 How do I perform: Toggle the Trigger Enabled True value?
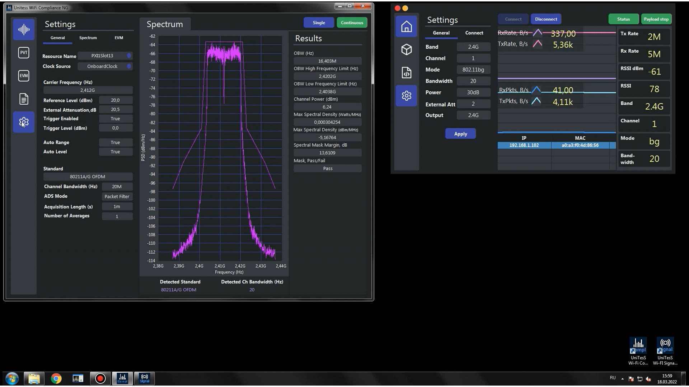(x=115, y=119)
